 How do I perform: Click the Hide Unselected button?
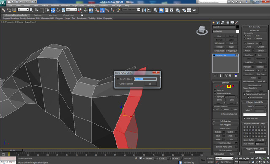[255, 85]
